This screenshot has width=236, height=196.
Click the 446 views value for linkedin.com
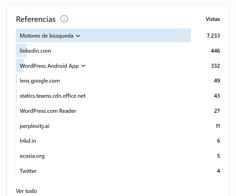coord(215,51)
